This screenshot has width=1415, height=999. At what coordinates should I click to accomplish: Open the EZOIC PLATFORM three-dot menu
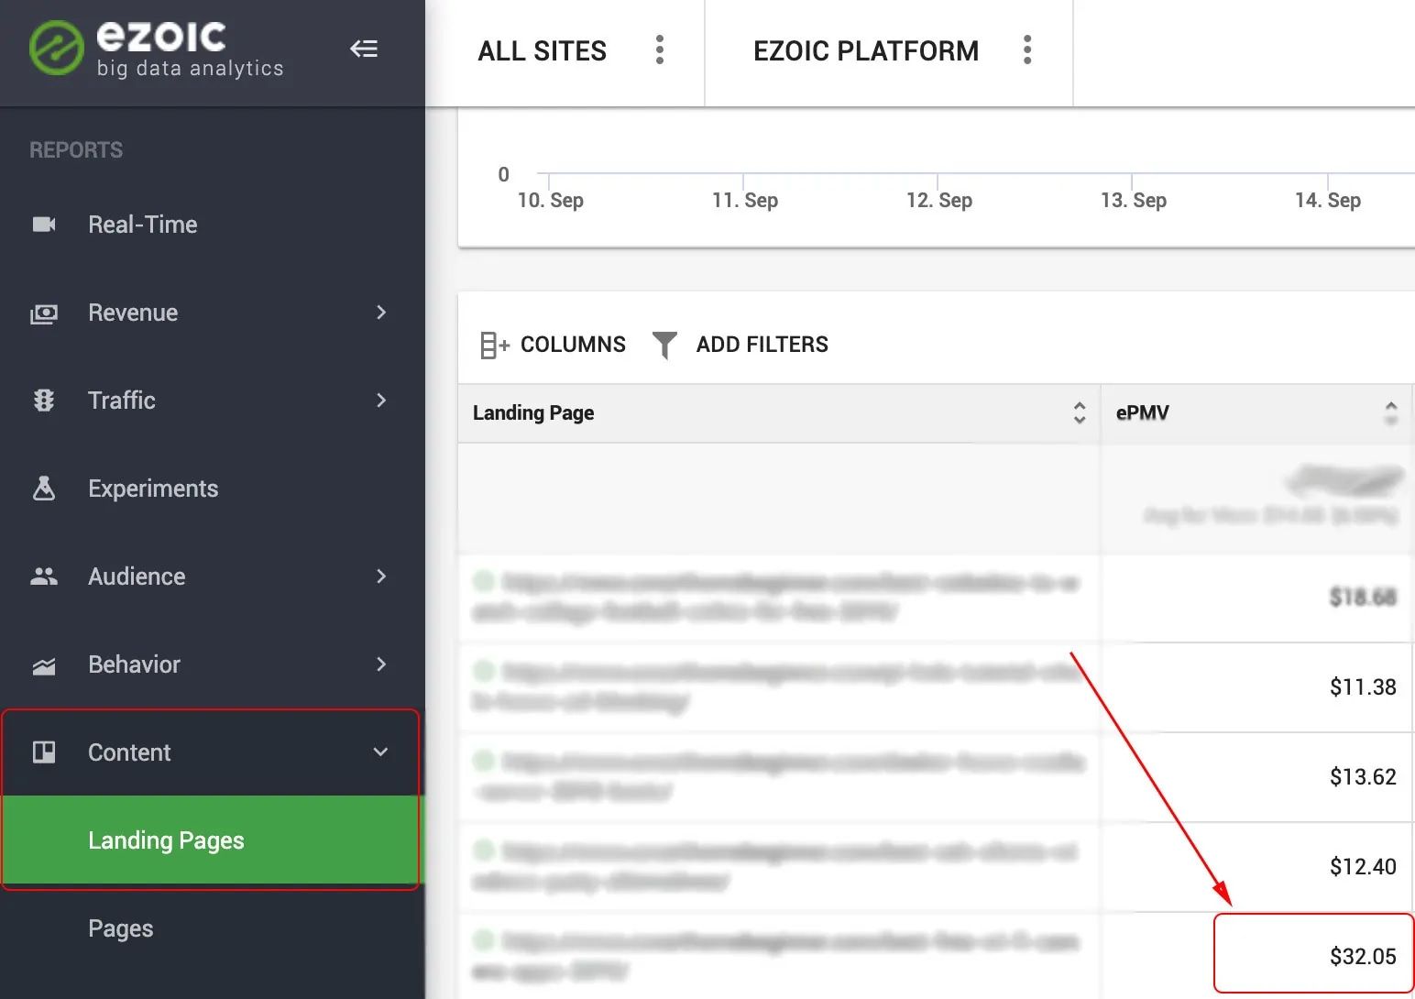click(x=1027, y=50)
